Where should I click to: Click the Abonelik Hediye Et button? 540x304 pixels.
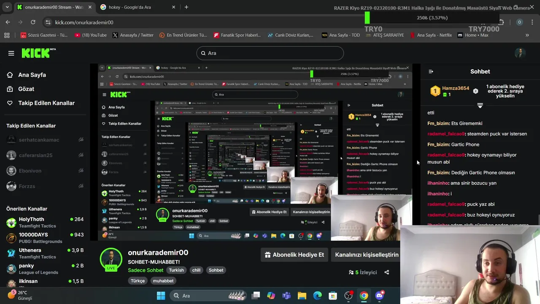coord(294,255)
